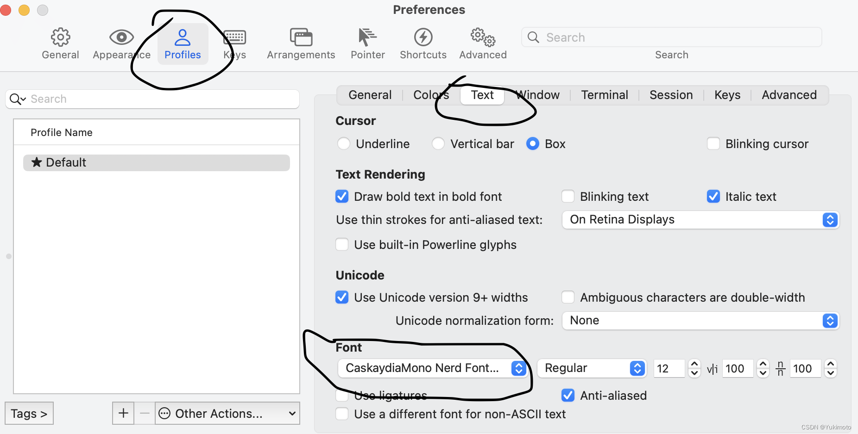The width and height of the screenshot is (858, 434).
Task: Open Arrangements window icon
Action: coord(301,37)
